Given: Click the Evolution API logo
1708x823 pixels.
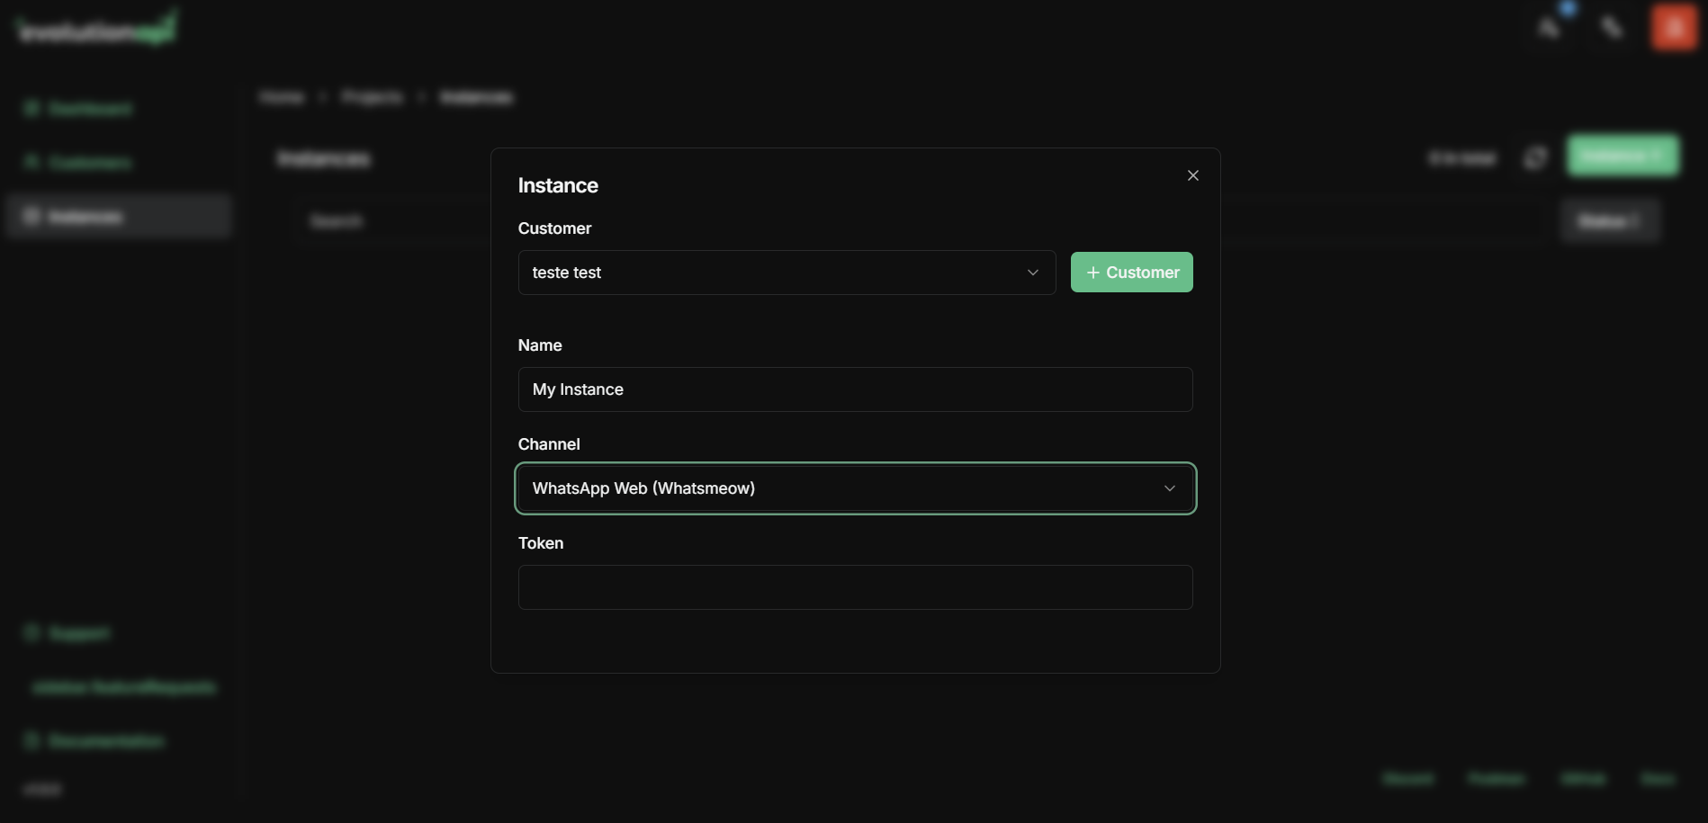Looking at the screenshot, I should tap(94, 27).
